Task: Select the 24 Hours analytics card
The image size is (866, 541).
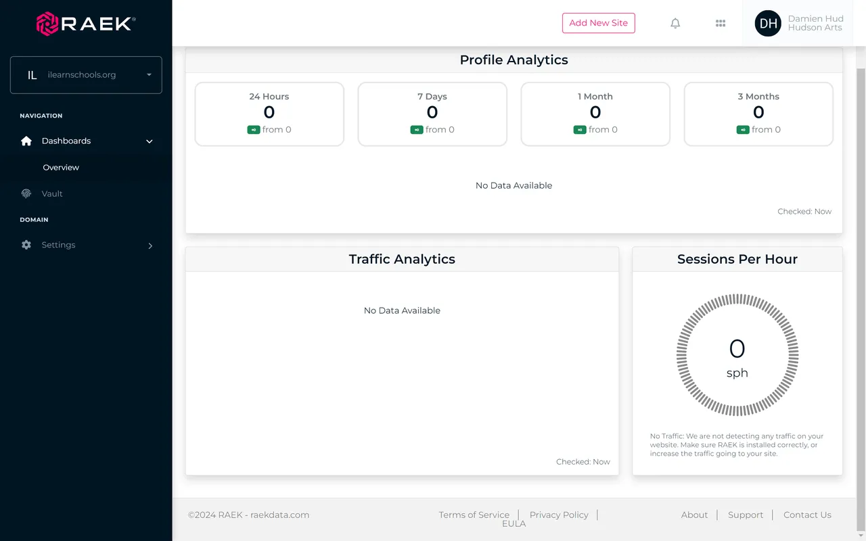Action: (269, 114)
